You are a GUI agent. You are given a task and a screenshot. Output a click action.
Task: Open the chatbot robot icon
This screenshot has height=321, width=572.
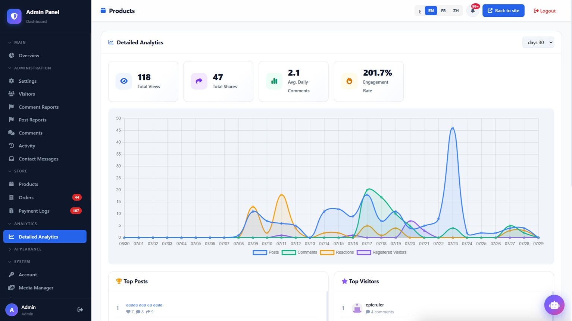point(554,305)
